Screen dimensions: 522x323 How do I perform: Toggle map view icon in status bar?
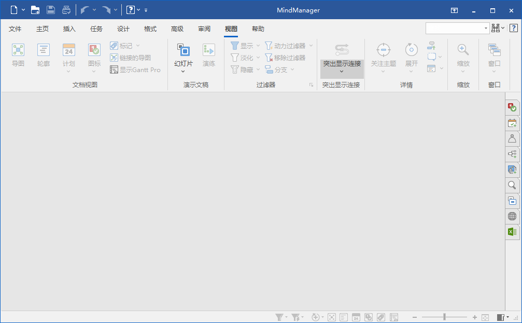[332, 317]
